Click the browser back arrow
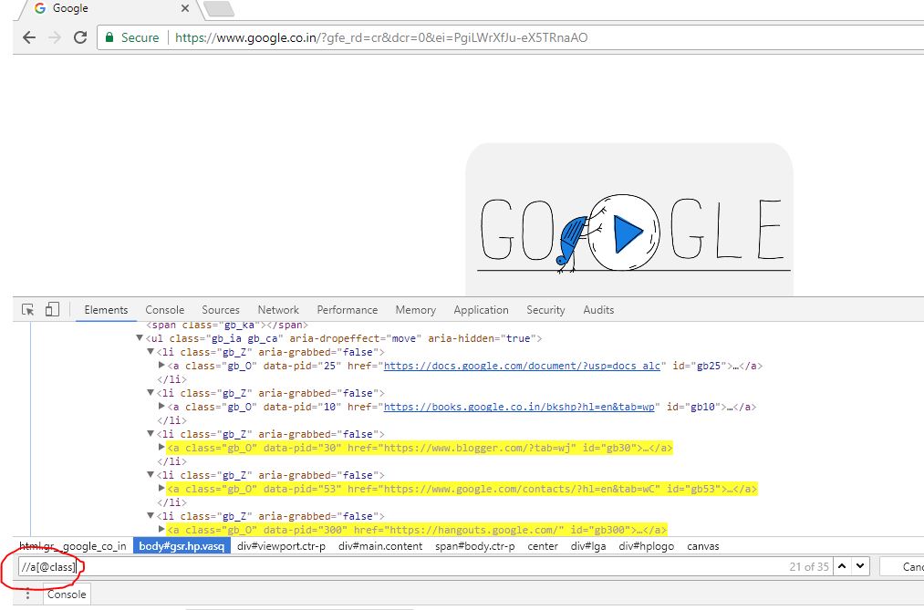This screenshot has height=610, width=924. coord(29,37)
